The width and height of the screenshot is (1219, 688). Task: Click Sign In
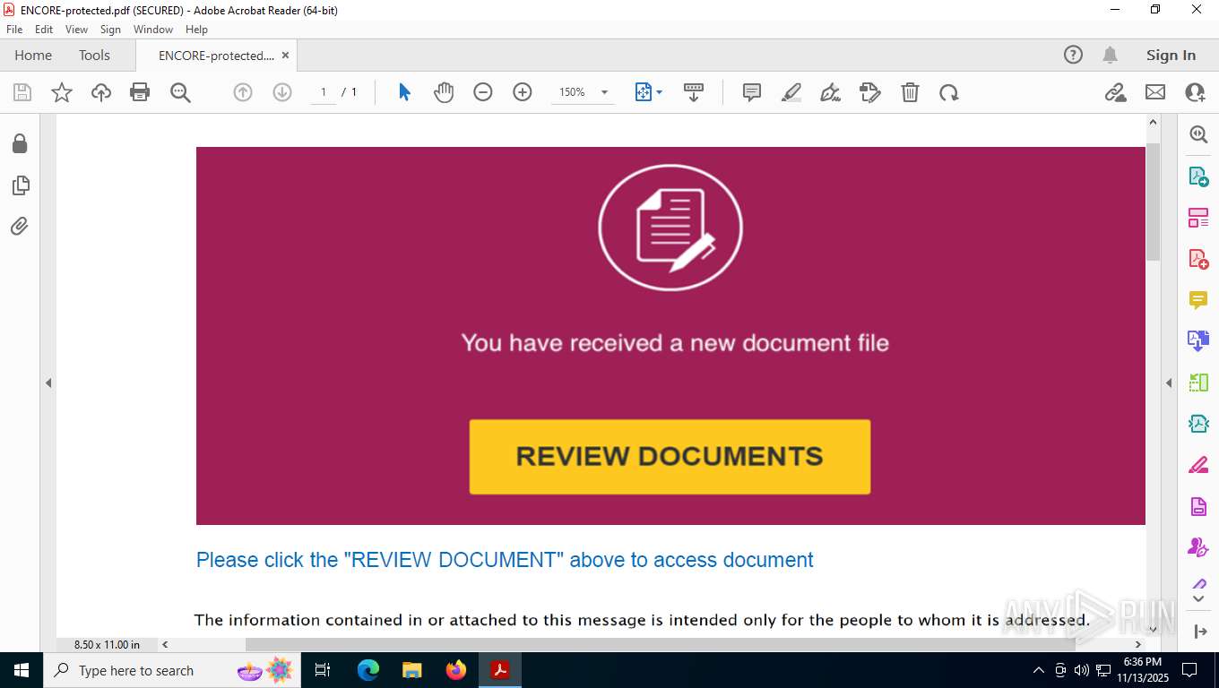click(1171, 55)
